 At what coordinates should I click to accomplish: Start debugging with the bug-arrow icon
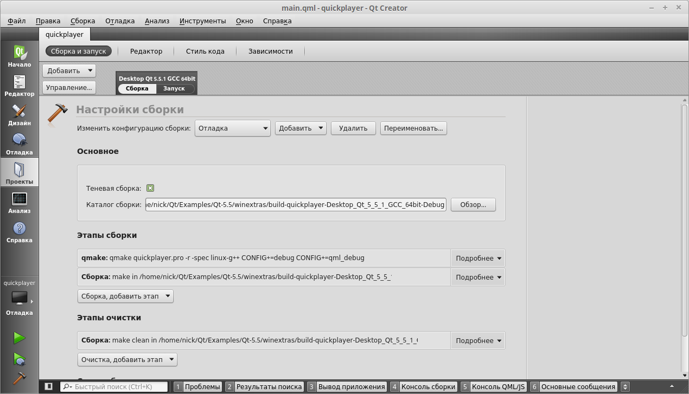[20, 358]
